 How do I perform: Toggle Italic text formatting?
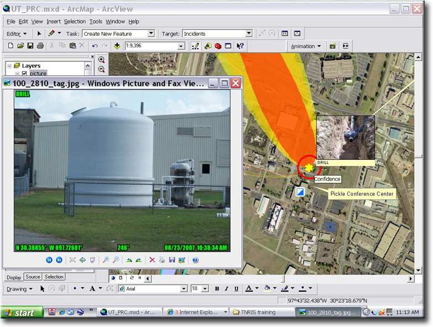click(226, 288)
